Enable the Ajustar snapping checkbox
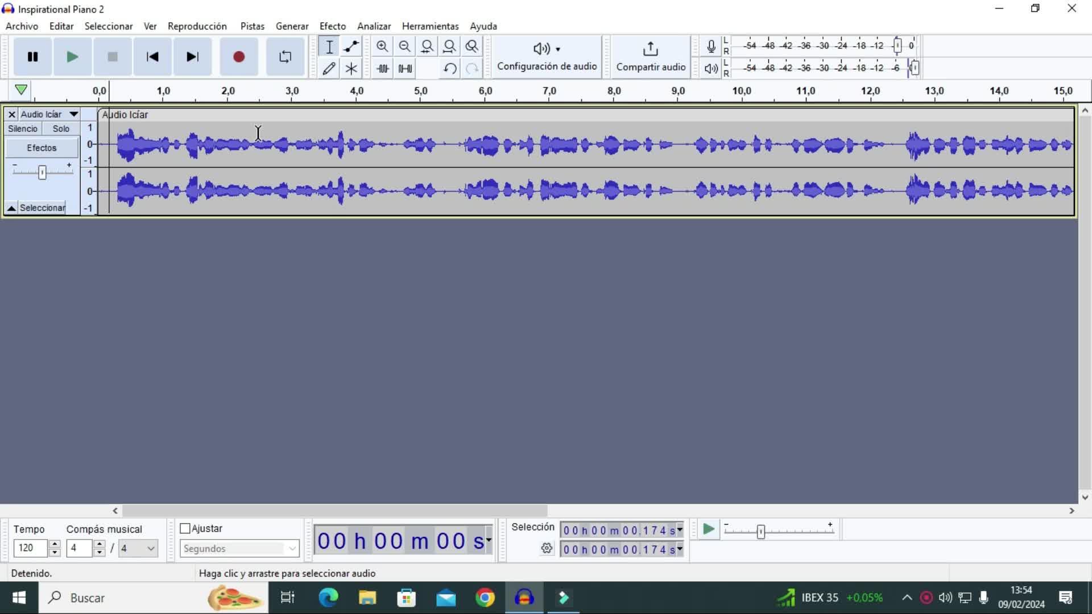The image size is (1092, 614). [x=185, y=529]
